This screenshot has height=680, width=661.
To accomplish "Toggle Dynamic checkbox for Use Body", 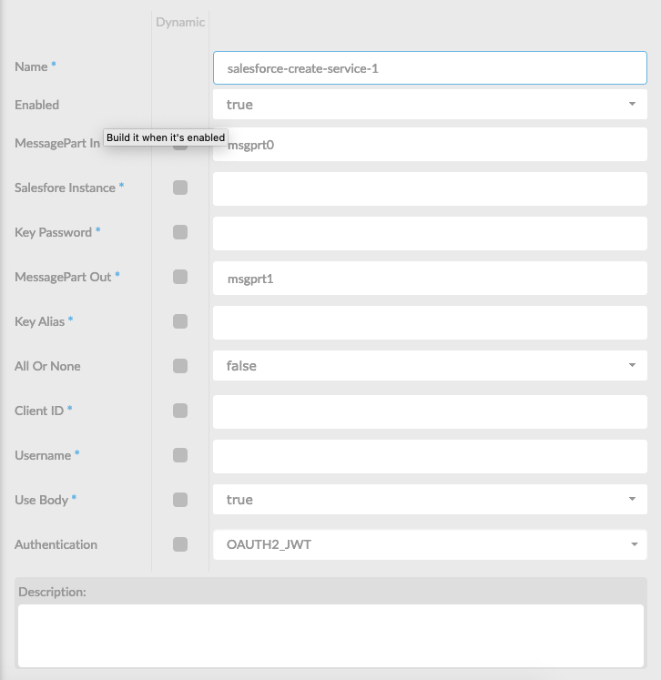I will pos(180,500).
